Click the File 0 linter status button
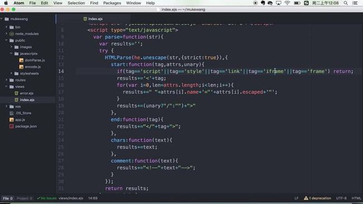 (x=8, y=198)
